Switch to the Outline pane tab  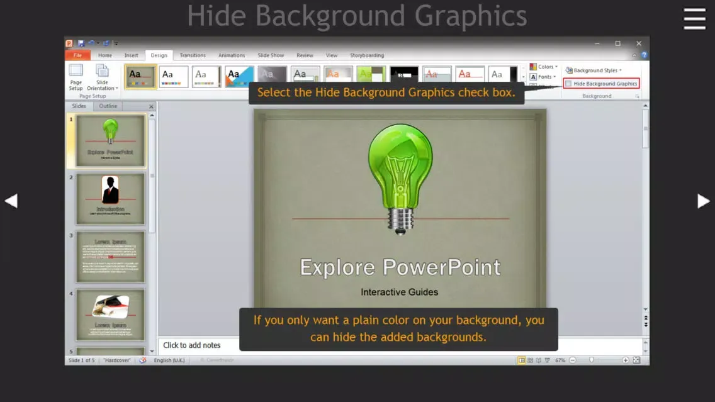click(108, 106)
